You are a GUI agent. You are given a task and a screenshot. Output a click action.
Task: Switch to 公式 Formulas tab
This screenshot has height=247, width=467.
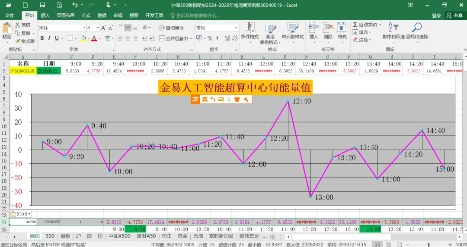pyautogui.click(x=86, y=16)
